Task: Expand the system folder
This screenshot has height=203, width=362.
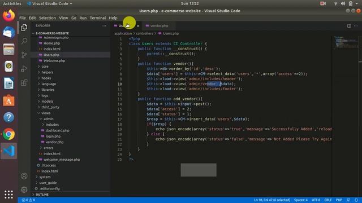Action: pyautogui.click(x=45, y=177)
